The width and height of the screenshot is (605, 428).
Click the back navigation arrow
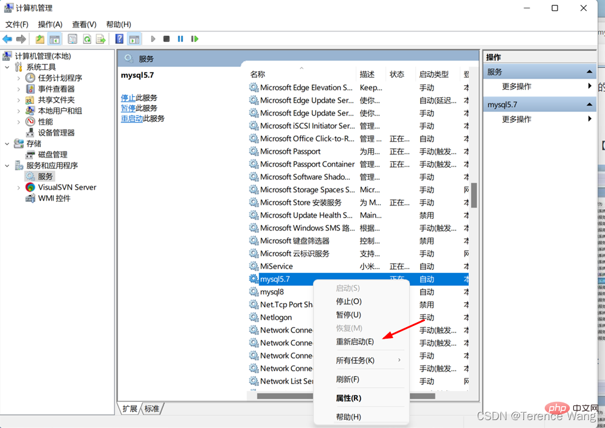[7, 38]
